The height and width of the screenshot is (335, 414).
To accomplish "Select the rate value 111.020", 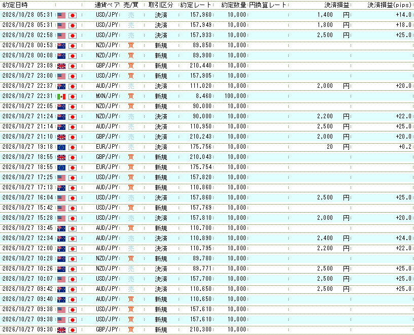I will 201,86.
